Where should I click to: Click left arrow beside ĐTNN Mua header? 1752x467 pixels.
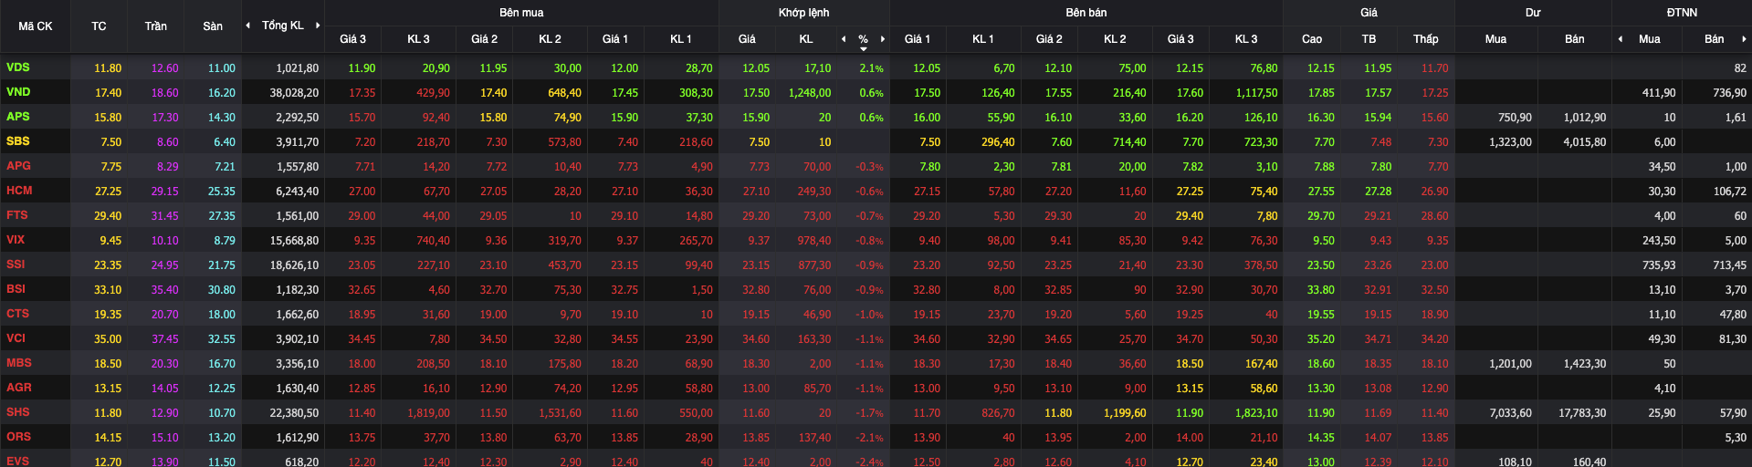[x=1621, y=39]
